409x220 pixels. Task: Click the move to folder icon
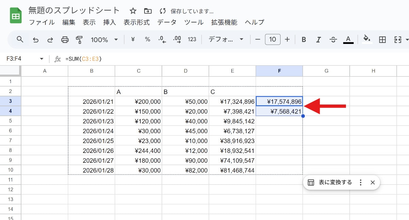click(148, 11)
